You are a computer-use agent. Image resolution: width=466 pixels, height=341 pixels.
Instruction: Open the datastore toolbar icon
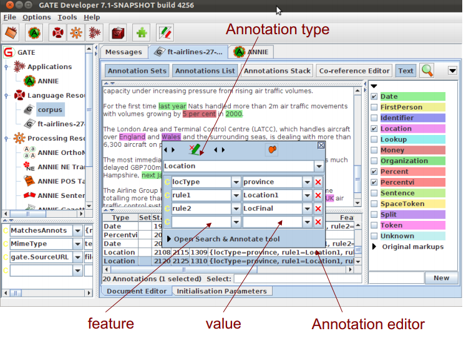coord(118,32)
